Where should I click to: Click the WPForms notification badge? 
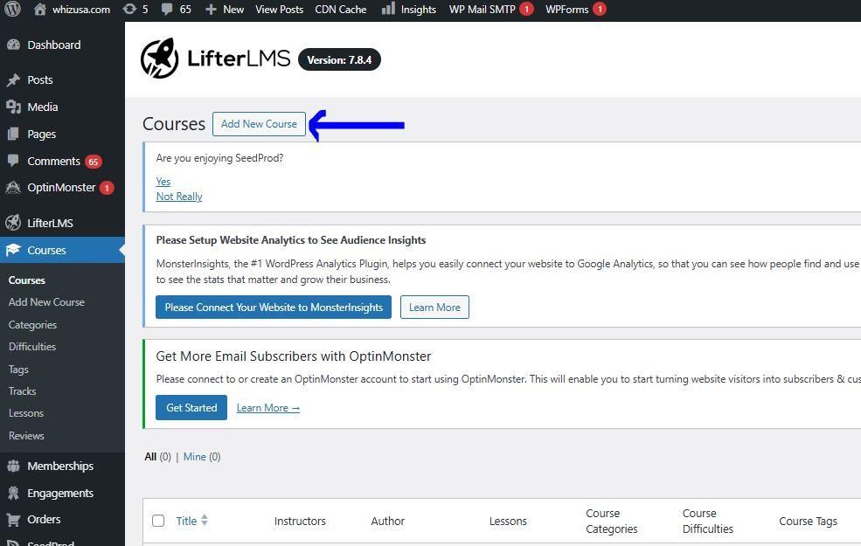[600, 9]
